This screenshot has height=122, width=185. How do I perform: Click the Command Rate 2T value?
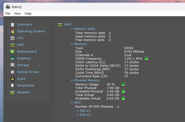coord(126,76)
